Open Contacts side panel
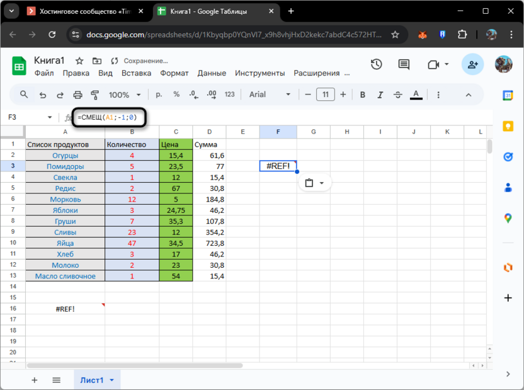This screenshot has height=390, width=524. (x=508, y=188)
